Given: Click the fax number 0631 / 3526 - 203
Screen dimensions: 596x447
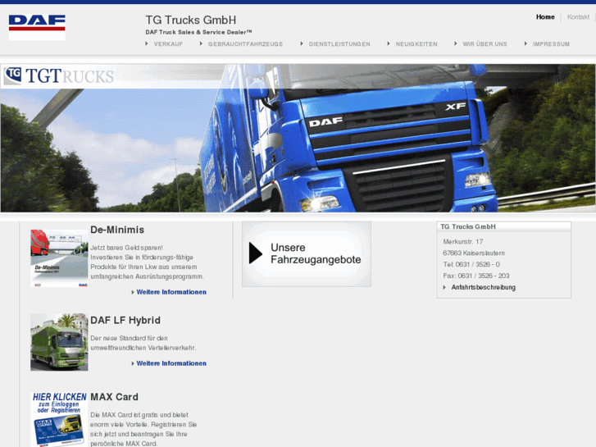Looking at the screenshot, I should [484, 276].
